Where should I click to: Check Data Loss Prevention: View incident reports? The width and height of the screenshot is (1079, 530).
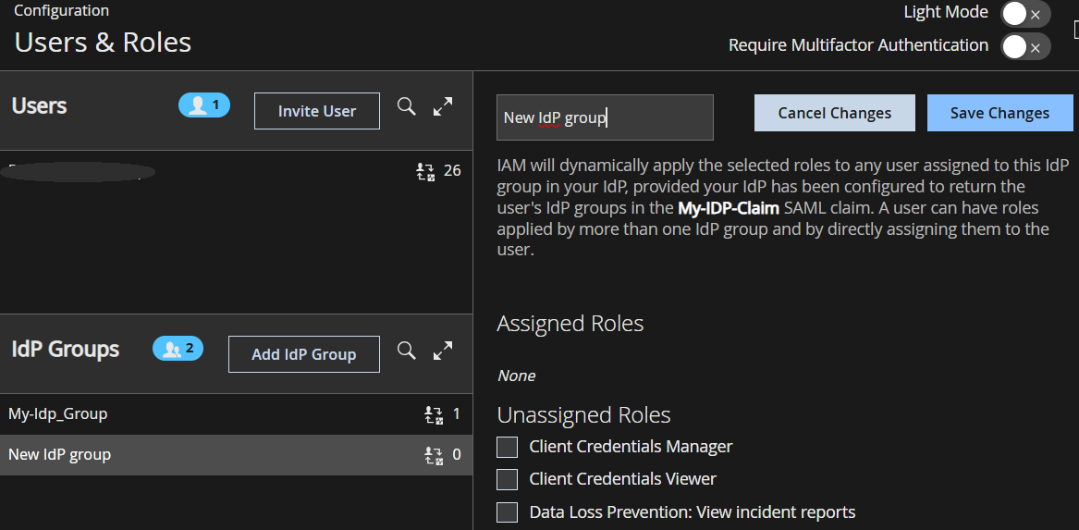pos(508,512)
